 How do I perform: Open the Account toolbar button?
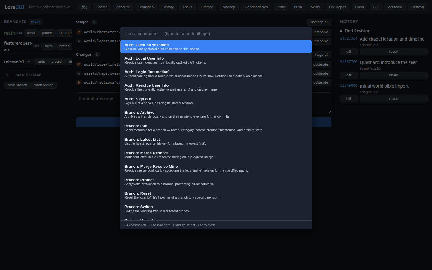123,7
